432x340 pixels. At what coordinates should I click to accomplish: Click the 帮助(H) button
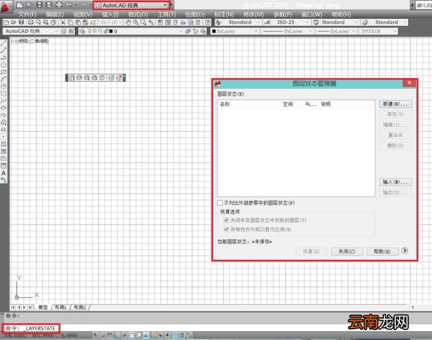pyautogui.click(x=382, y=252)
